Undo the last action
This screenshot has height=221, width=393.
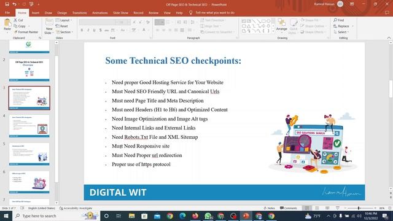pos(14,4)
